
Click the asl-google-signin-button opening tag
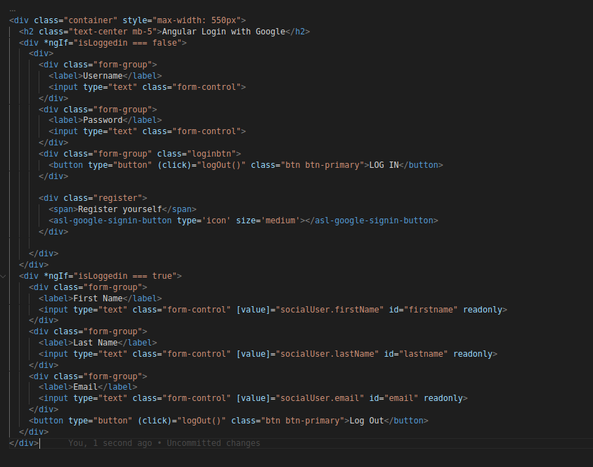pyautogui.click(x=110, y=221)
